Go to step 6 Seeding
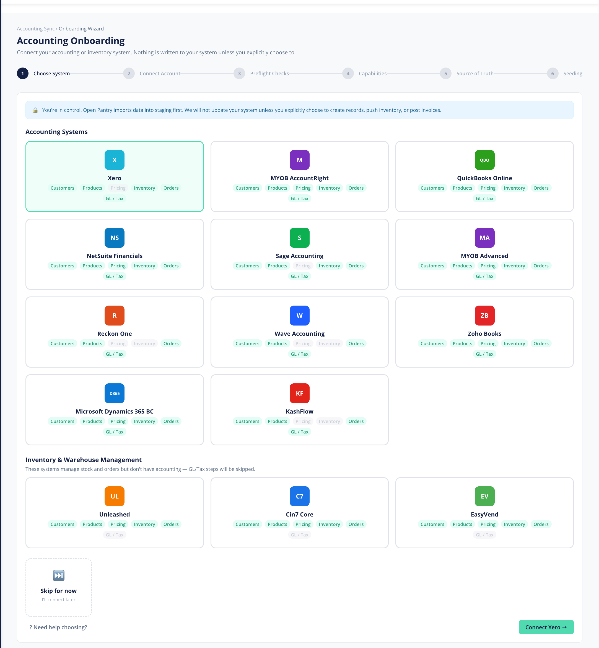The width and height of the screenshot is (599, 648). [x=565, y=74]
